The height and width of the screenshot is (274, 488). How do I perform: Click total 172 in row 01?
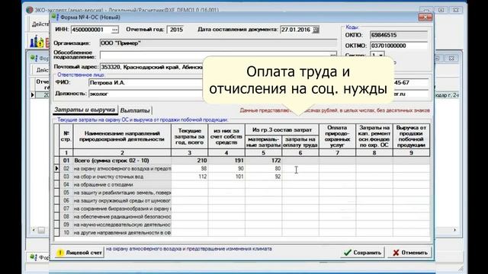coord(264,161)
